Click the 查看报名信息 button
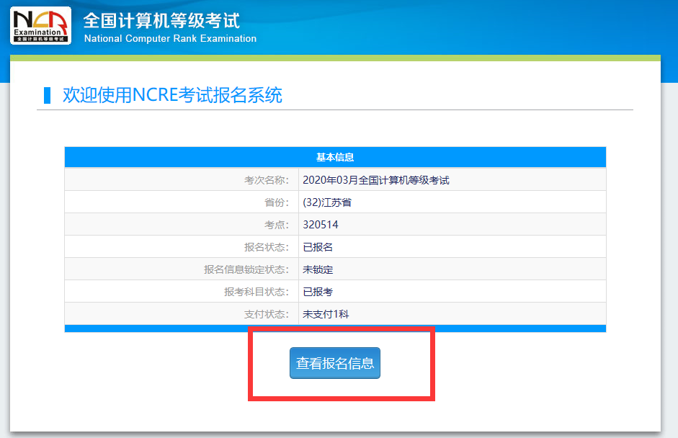 [334, 363]
